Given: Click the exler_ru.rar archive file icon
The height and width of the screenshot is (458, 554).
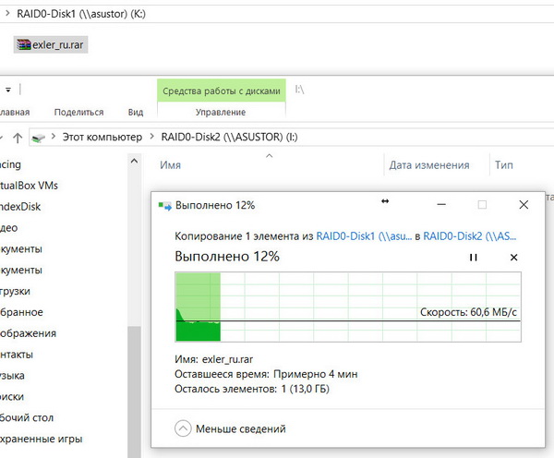Looking at the screenshot, I should 23,44.
